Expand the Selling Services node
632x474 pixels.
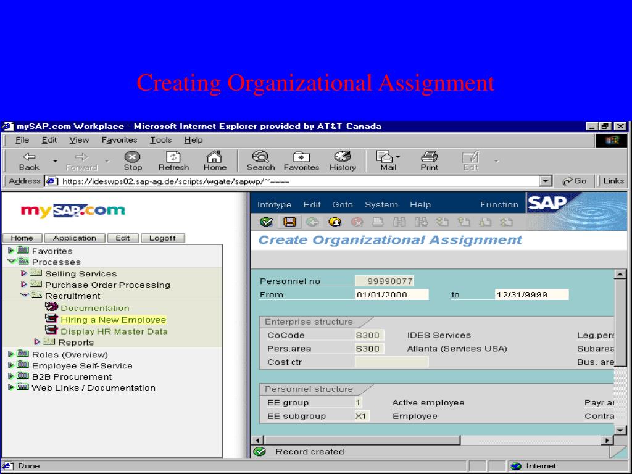coord(24,273)
